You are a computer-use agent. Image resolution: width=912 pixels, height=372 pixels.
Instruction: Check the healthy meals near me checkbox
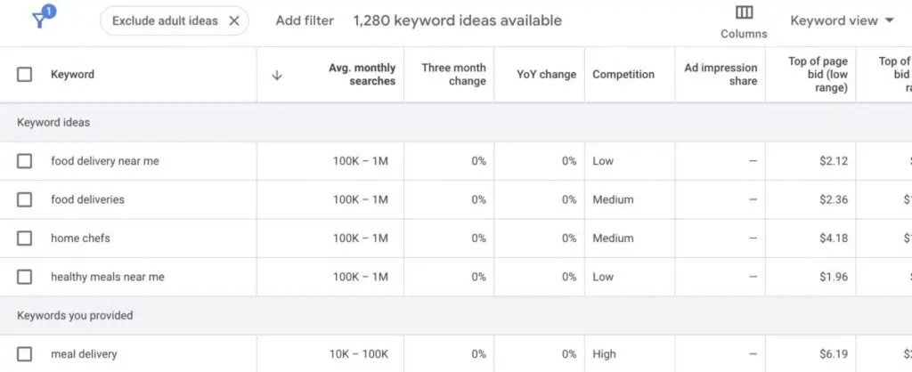(25, 277)
